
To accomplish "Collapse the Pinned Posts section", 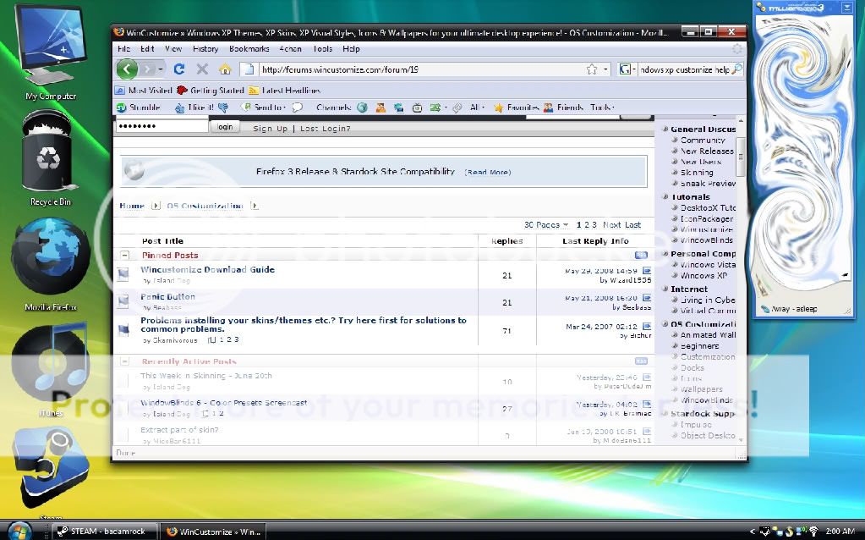I will (125, 255).
